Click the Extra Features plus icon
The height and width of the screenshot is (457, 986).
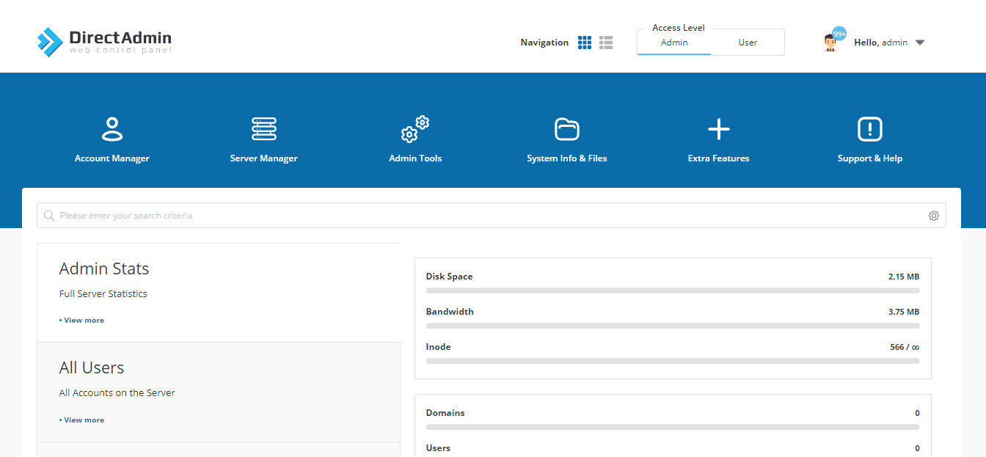coord(718,129)
